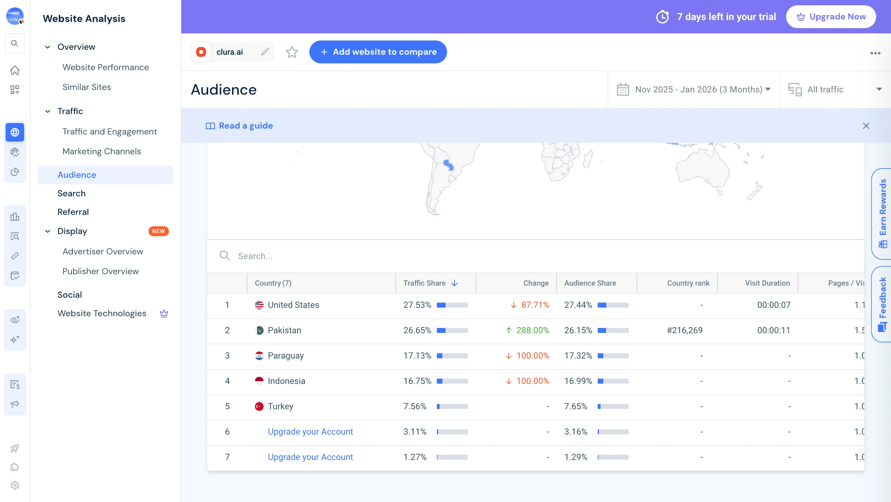The height and width of the screenshot is (502, 891).
Task: Open the pie chart analysis icon in sidebar
Action: click(15, 172)
